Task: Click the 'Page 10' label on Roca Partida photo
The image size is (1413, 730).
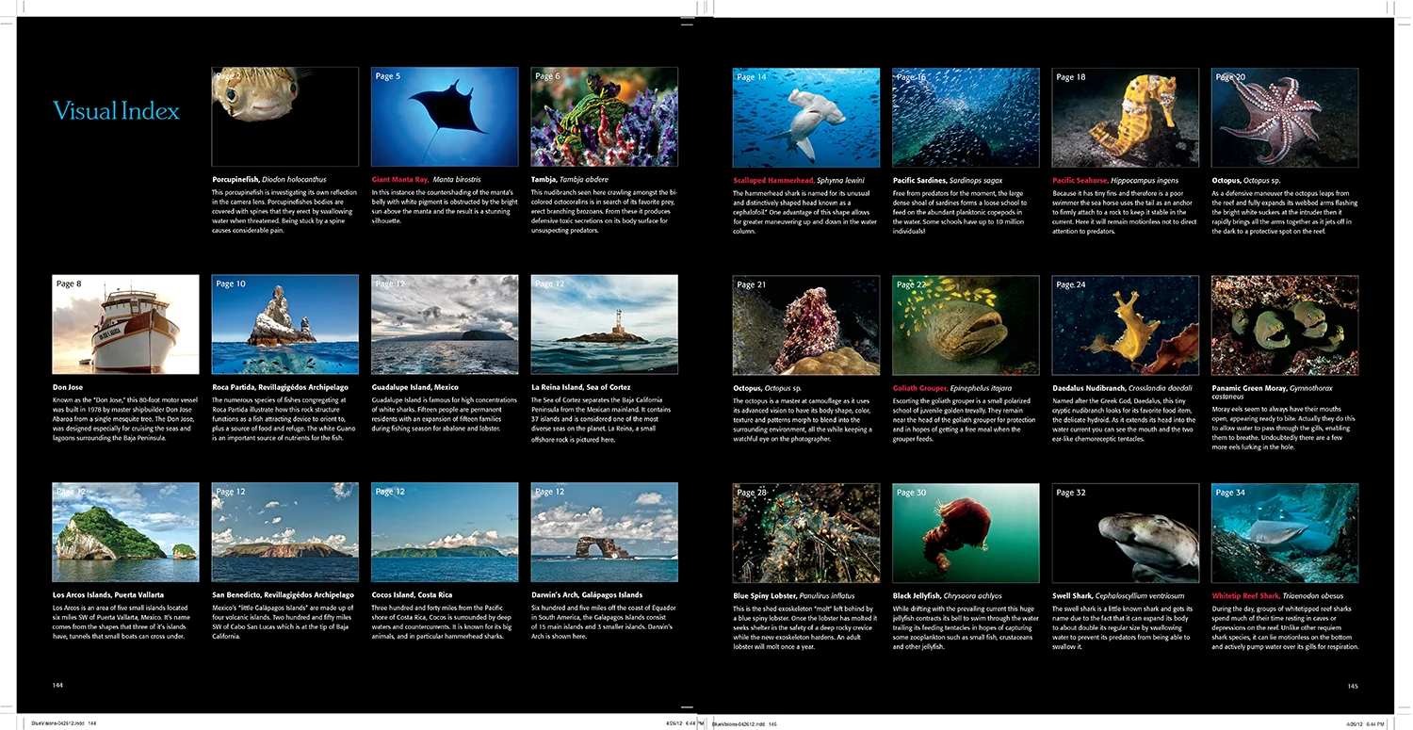Action: click(231, 284)
